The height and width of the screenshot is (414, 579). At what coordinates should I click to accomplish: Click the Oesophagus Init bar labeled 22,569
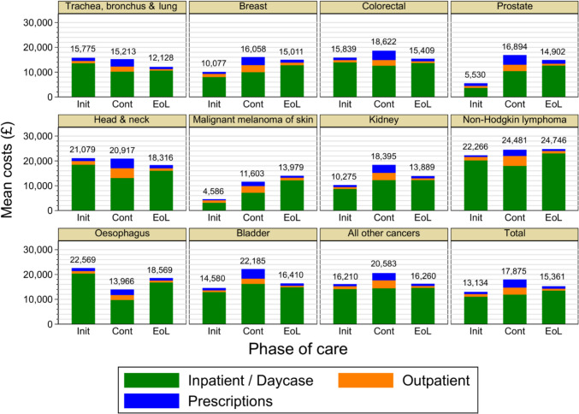click(83, 296)
